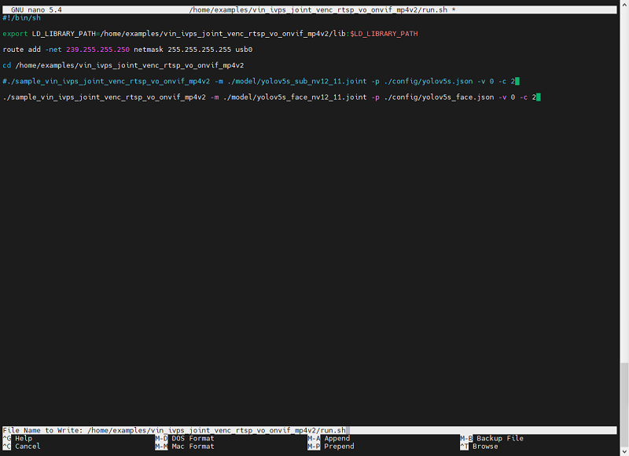Viewport: 629px width, 456px height.
Task: Click the ^G Help shortcut
Action: 17,439
